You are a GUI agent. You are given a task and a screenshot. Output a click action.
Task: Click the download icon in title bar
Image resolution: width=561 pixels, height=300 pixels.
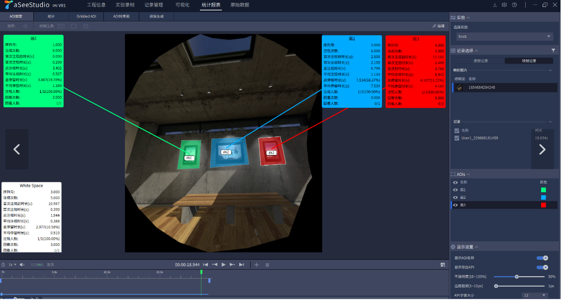point(495,5)
